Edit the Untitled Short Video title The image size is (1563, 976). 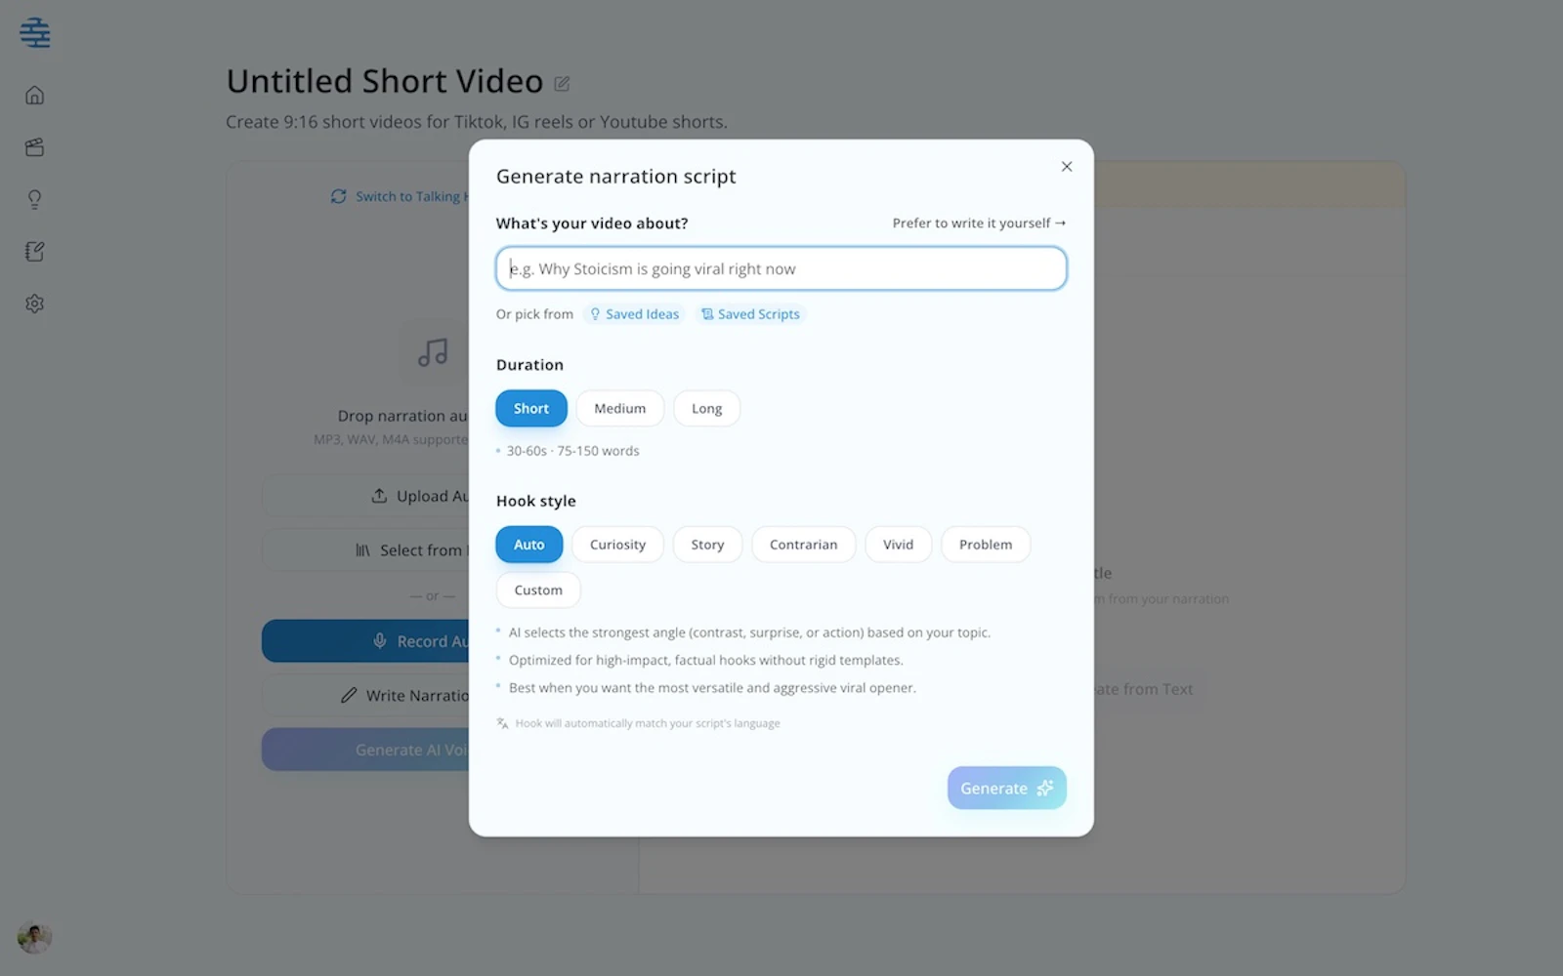(562, 84)
